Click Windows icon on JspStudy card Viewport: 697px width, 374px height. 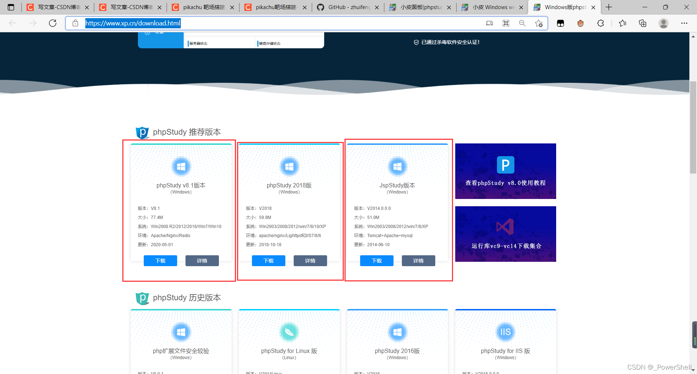point(398,167)
